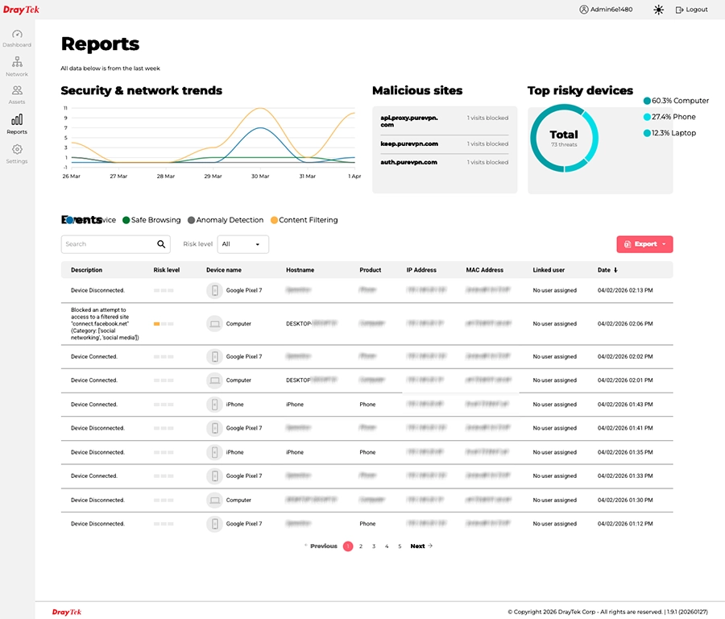The height and width of the screenshot is (619, 725).
Task: Click the Next pagination link
Action: tap(421, 546)
